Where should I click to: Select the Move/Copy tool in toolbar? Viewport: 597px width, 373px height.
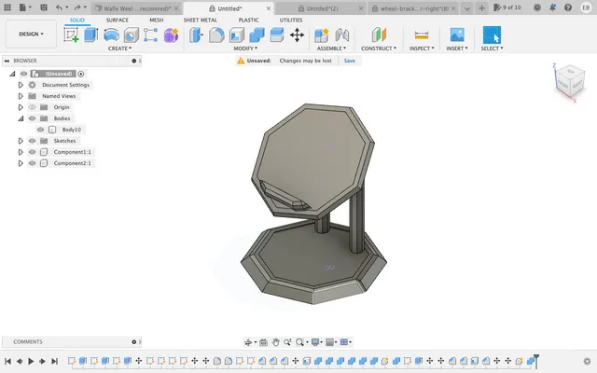click(297, 35)
